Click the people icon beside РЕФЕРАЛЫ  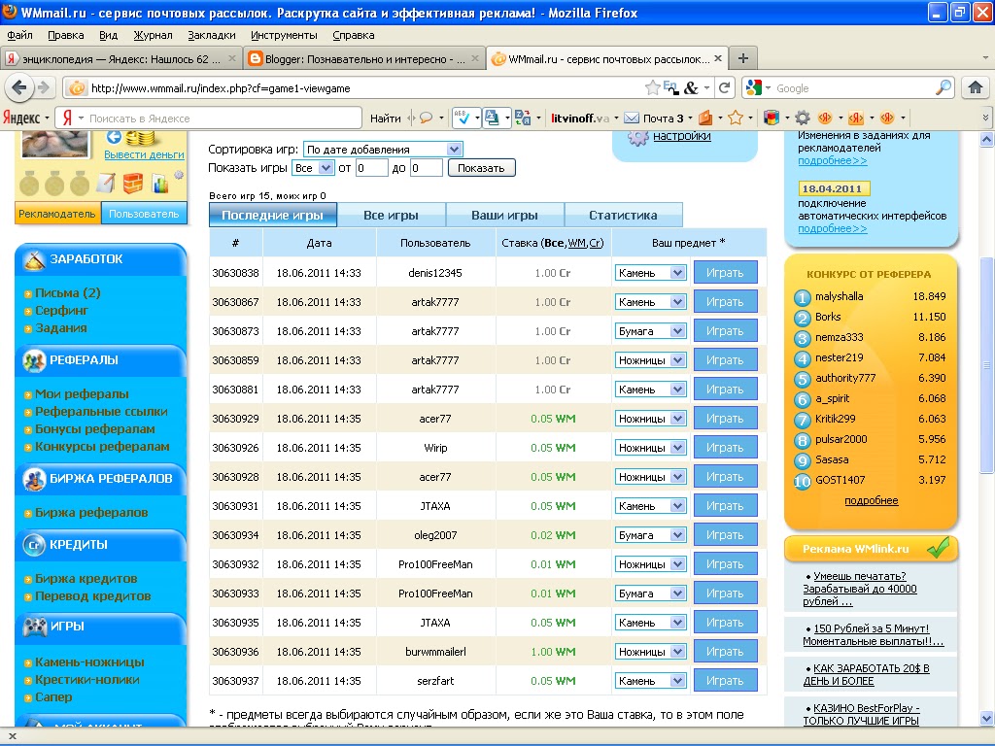(34, 360)
